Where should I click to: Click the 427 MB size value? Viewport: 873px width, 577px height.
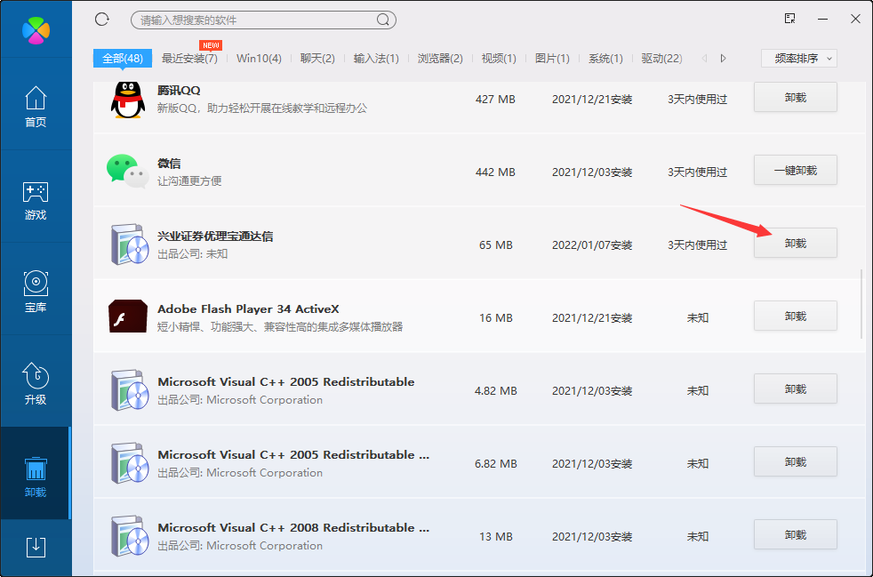click(x=495, y=100)
